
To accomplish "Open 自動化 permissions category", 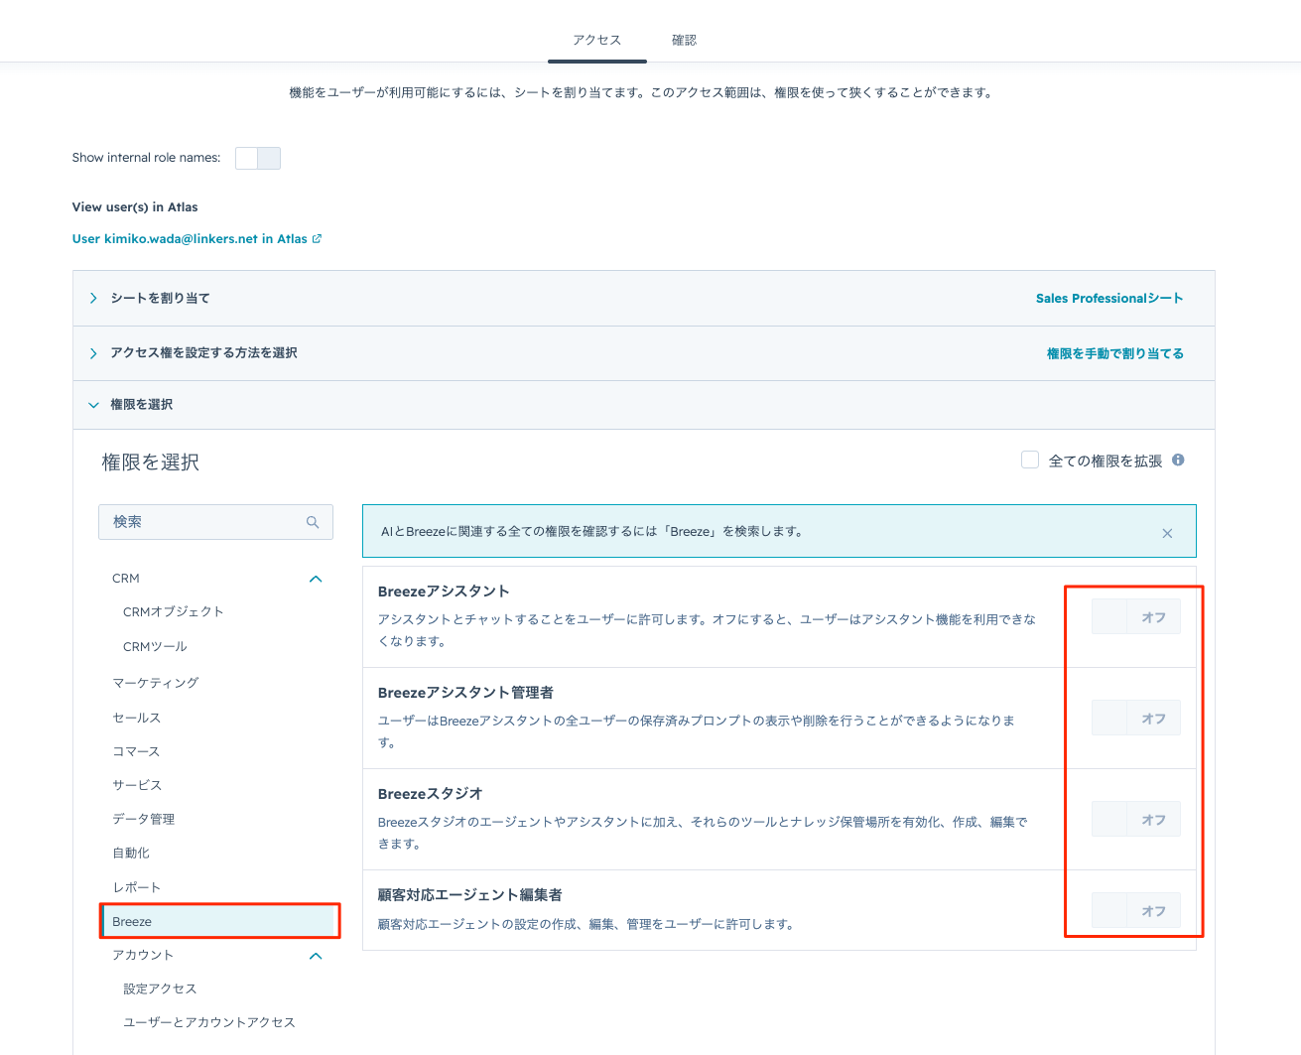I will click(x=131, y=853).
